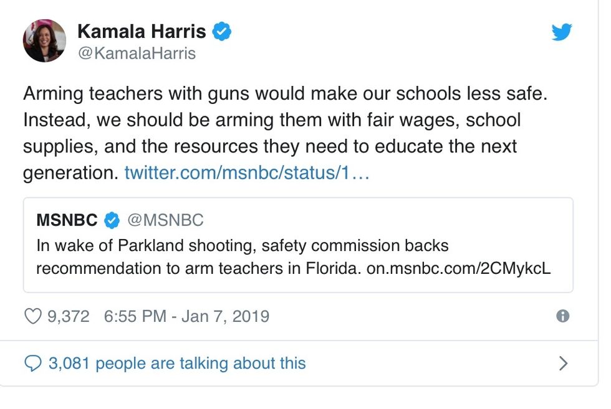Open "3,081 people are talking about this"
Image resolution: width=611 pixels, height=409 pixels.
coord(177,363)
